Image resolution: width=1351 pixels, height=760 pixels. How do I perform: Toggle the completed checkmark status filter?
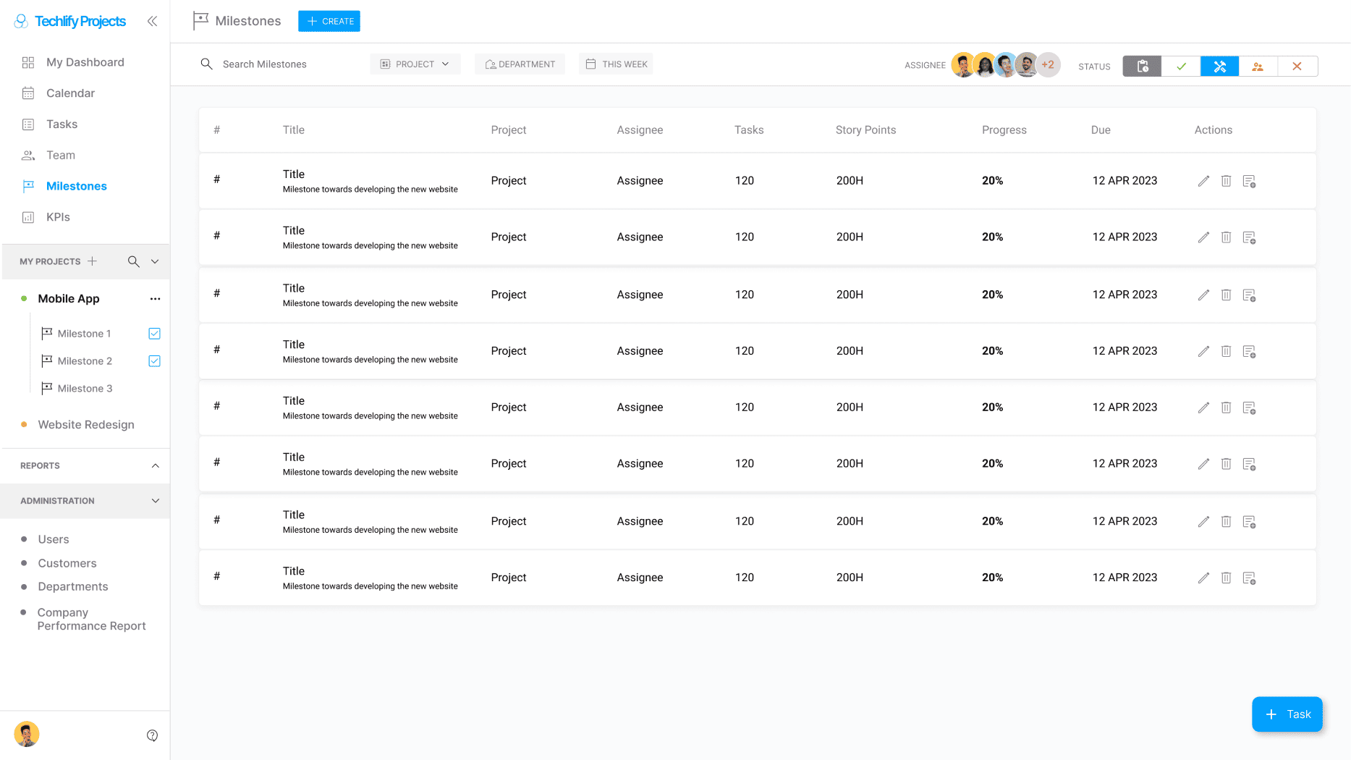pos(1181,66)
